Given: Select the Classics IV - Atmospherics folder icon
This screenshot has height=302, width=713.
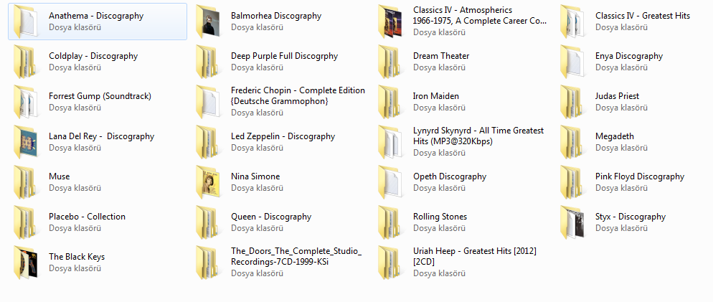Looking at the screenshot, I should pos(391,22).
